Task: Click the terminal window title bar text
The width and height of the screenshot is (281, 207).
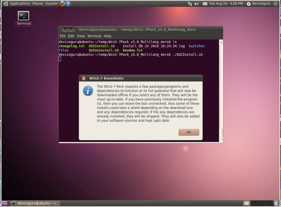Action: [137, 29]
